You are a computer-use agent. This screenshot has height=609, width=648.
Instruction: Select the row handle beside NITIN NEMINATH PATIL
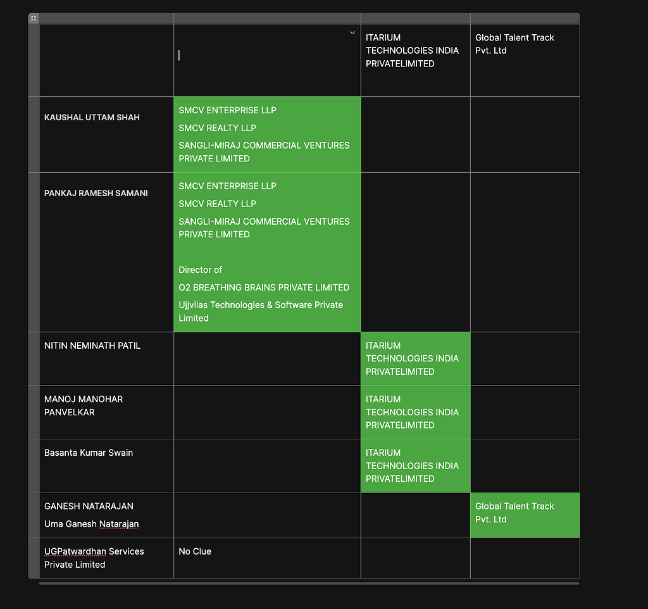click(34, 358)
